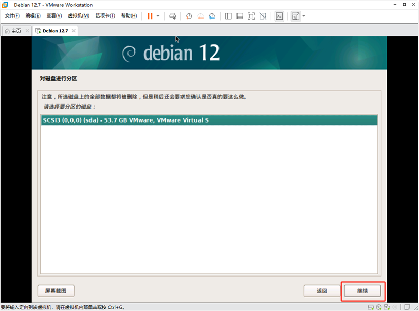Click the 返回 back button
This screenshot has height=311, width=419.
tap(322, 291)
